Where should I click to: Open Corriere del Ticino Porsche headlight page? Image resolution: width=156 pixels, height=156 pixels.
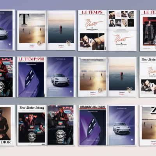92,125
